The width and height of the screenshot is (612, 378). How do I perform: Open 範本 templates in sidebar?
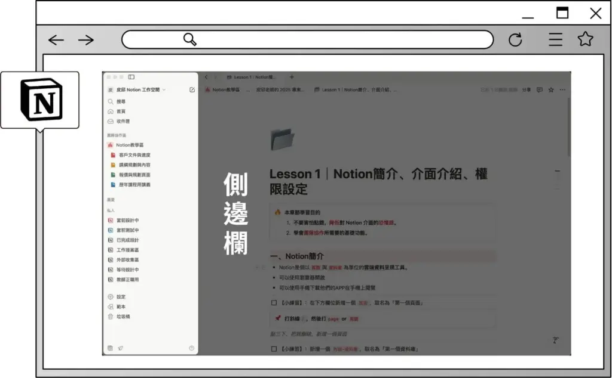[x=117, y=307]
